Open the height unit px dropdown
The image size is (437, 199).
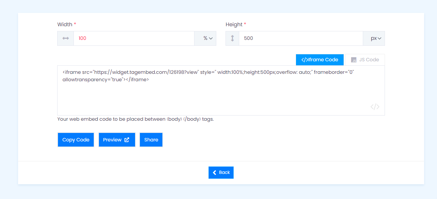[x=374, y=38]
